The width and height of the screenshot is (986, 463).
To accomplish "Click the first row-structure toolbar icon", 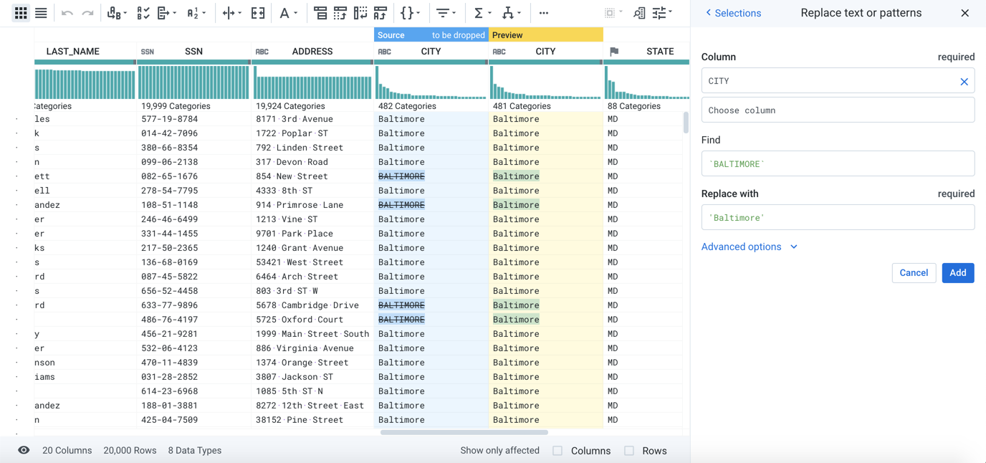I will (x=320, y=13).
